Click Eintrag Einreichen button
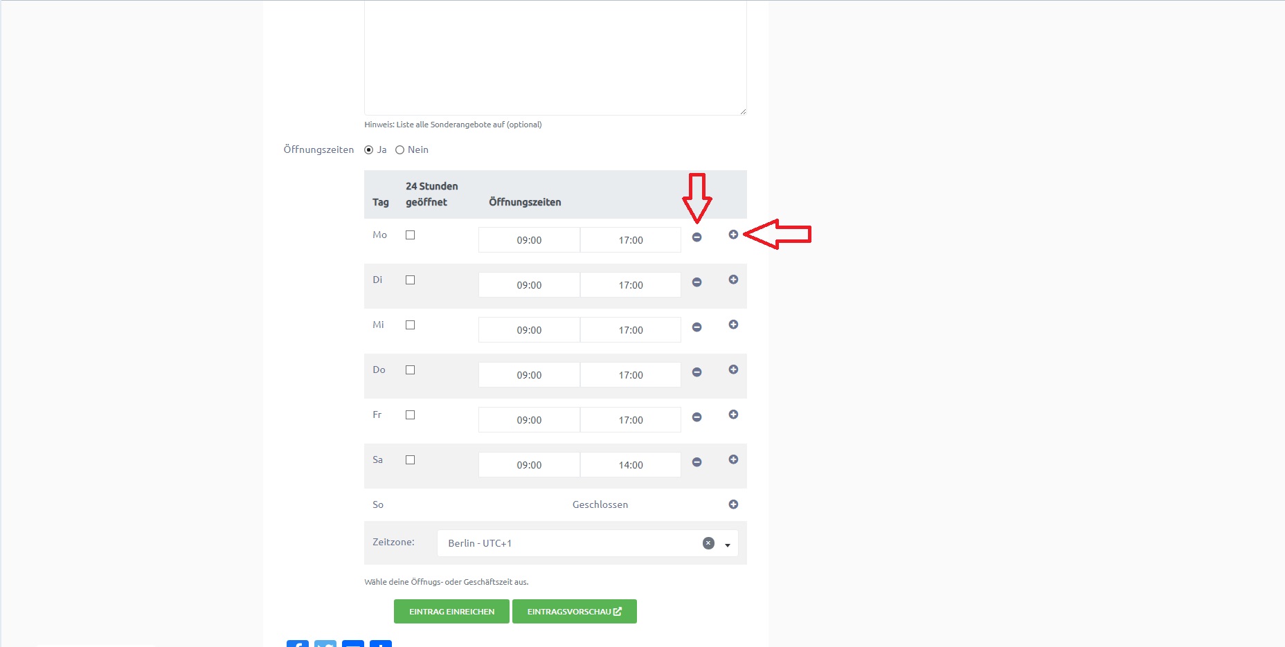The width and height of the screenshot is (1285, 647). pos(451,612)
